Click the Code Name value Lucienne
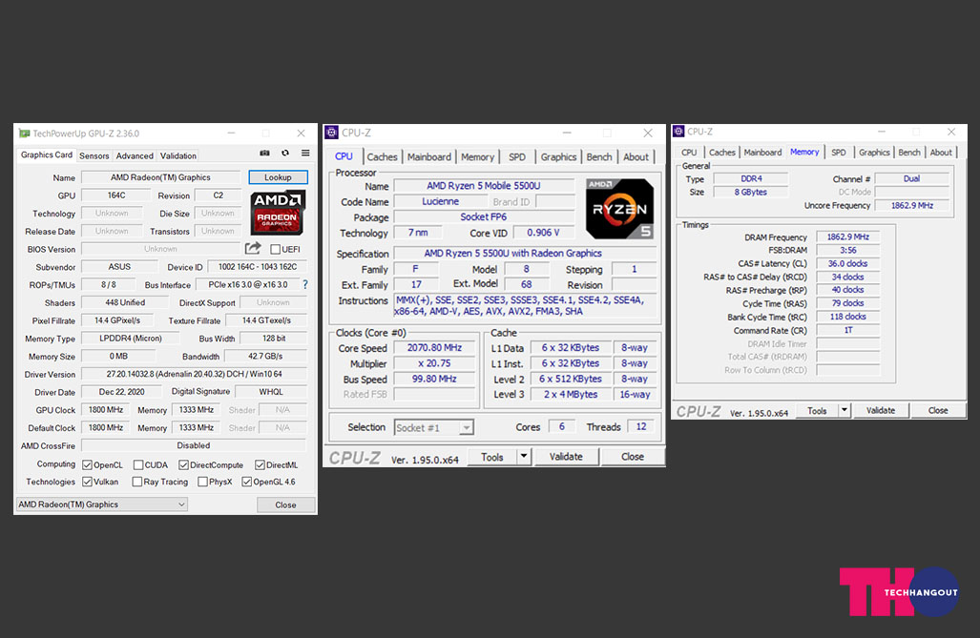This screenshot has width=980, height=638. coord(441,201)
